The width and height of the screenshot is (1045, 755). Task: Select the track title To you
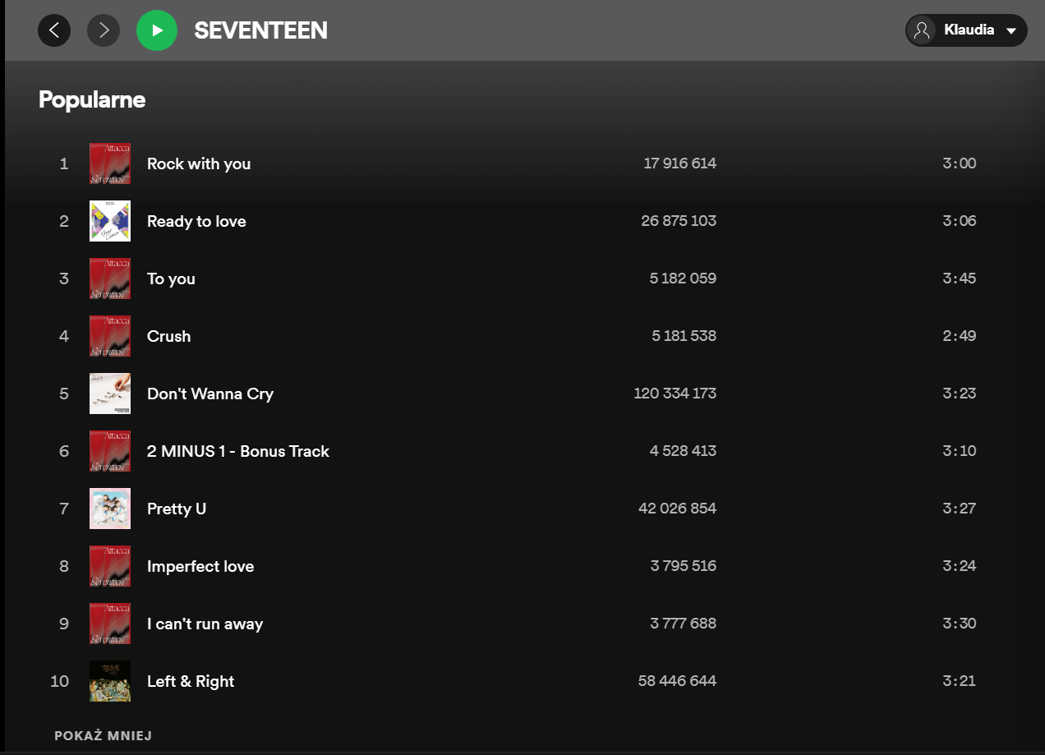click(171, 279)
